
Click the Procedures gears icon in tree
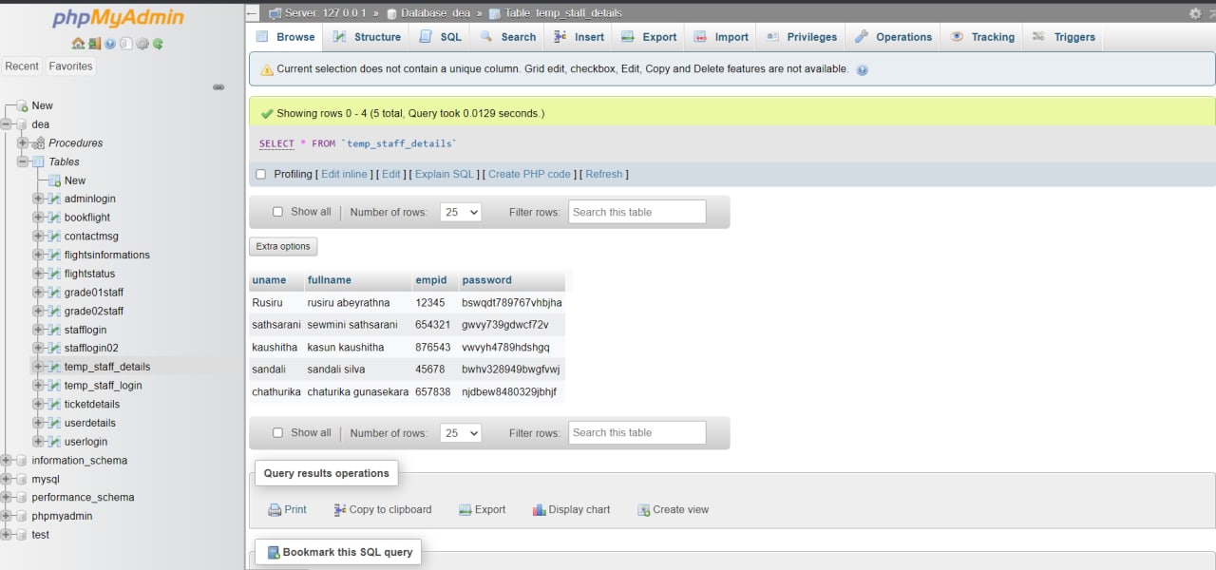(39, 143)
